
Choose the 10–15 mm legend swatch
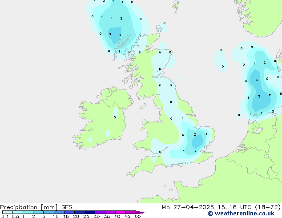tap(59, 212)
